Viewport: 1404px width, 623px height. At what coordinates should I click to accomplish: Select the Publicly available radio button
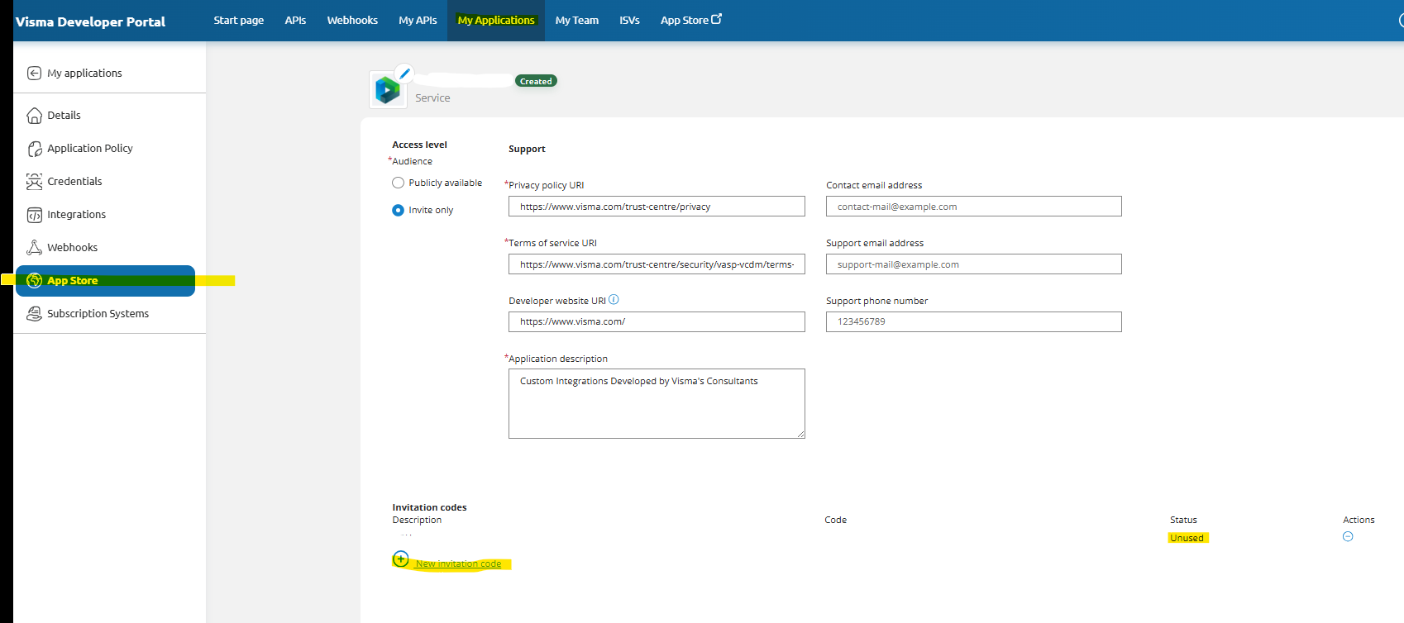[x=398, y=183]
